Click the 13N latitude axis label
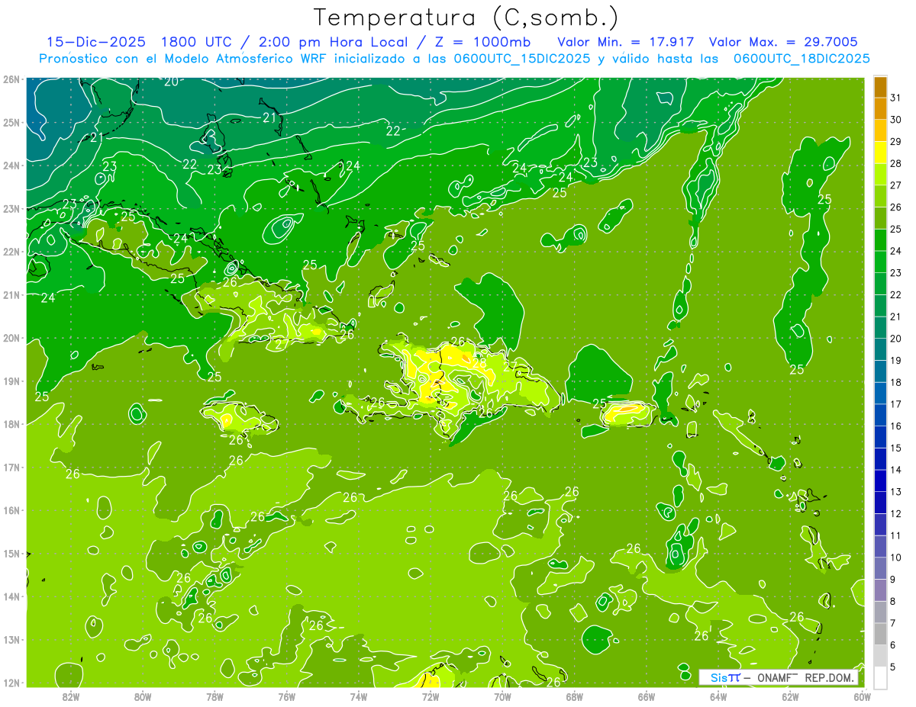 click(11, 639)
